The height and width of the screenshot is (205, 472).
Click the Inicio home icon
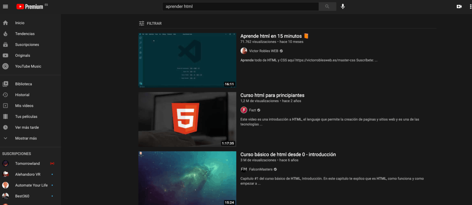pyautogui.click(x=6, y=23)
